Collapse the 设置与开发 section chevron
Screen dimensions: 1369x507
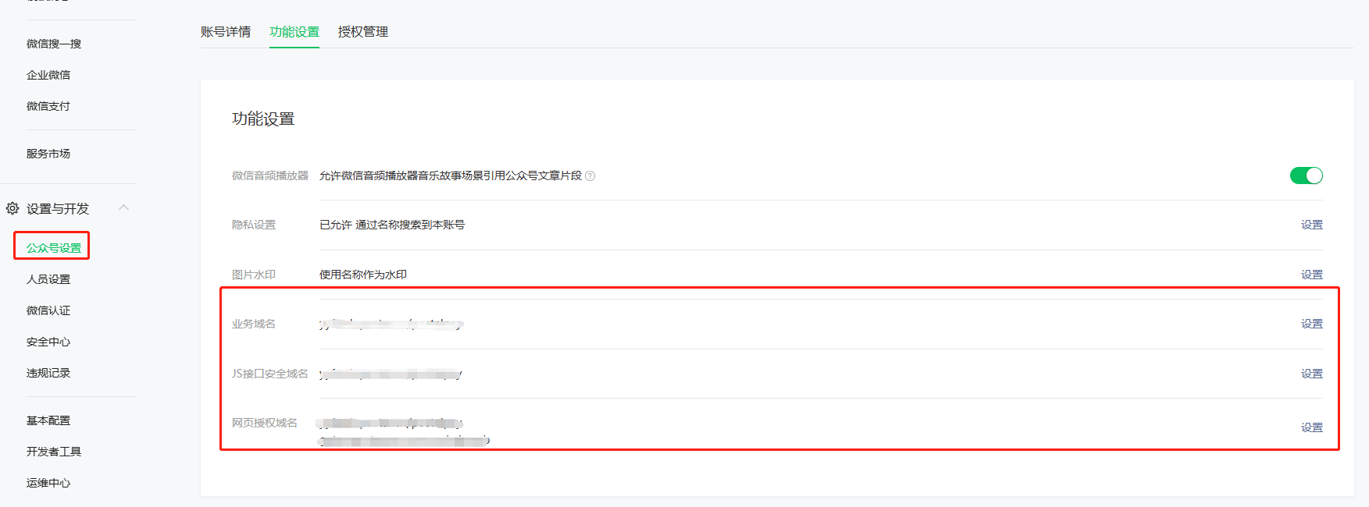click(123, 207)
